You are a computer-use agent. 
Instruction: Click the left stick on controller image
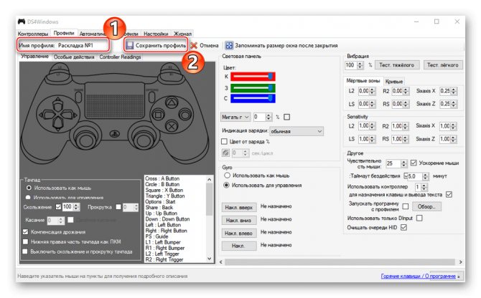pyautogui.click(x=85, y=139)
